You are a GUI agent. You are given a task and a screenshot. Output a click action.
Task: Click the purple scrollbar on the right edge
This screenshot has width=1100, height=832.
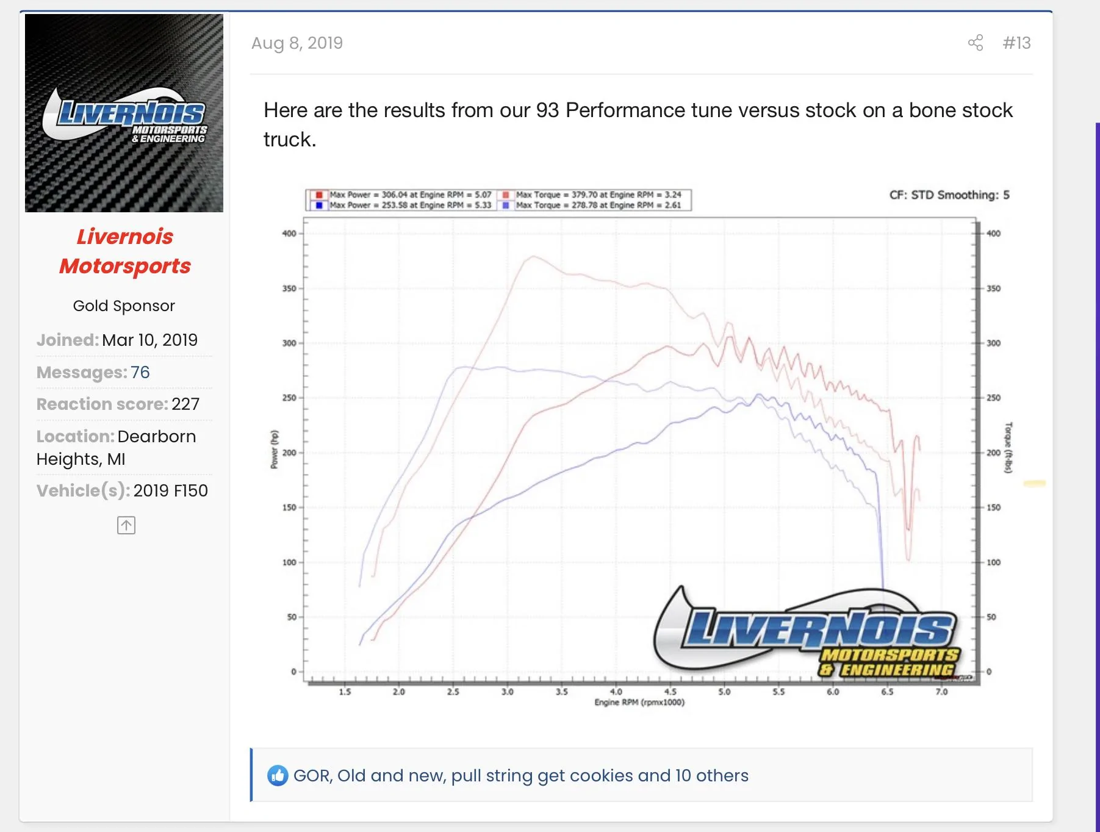point(1098,476)
